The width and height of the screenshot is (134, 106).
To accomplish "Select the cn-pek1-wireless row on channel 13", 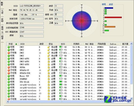I will click(x=68, y=93).
